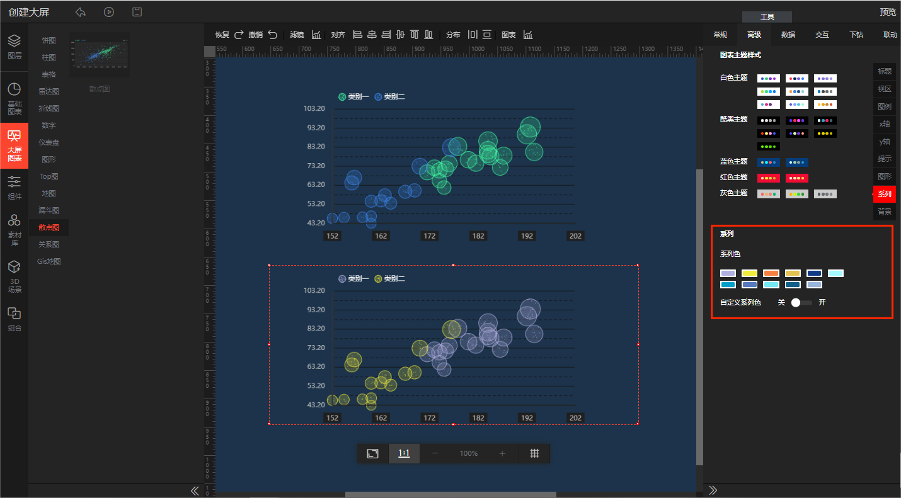The width and height of the screenshot is (901, 498).
Task: Select the 大屏图表 sidebar section
Action: (14, 145)
